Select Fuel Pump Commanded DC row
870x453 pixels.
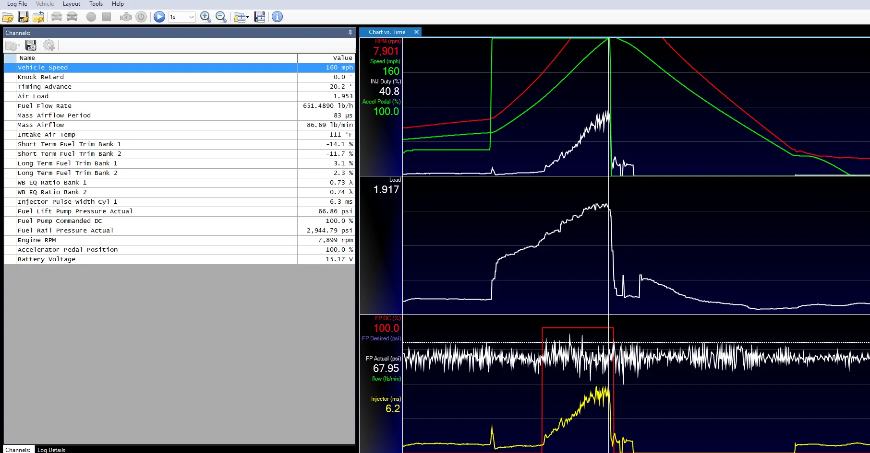tap(180, 221)
